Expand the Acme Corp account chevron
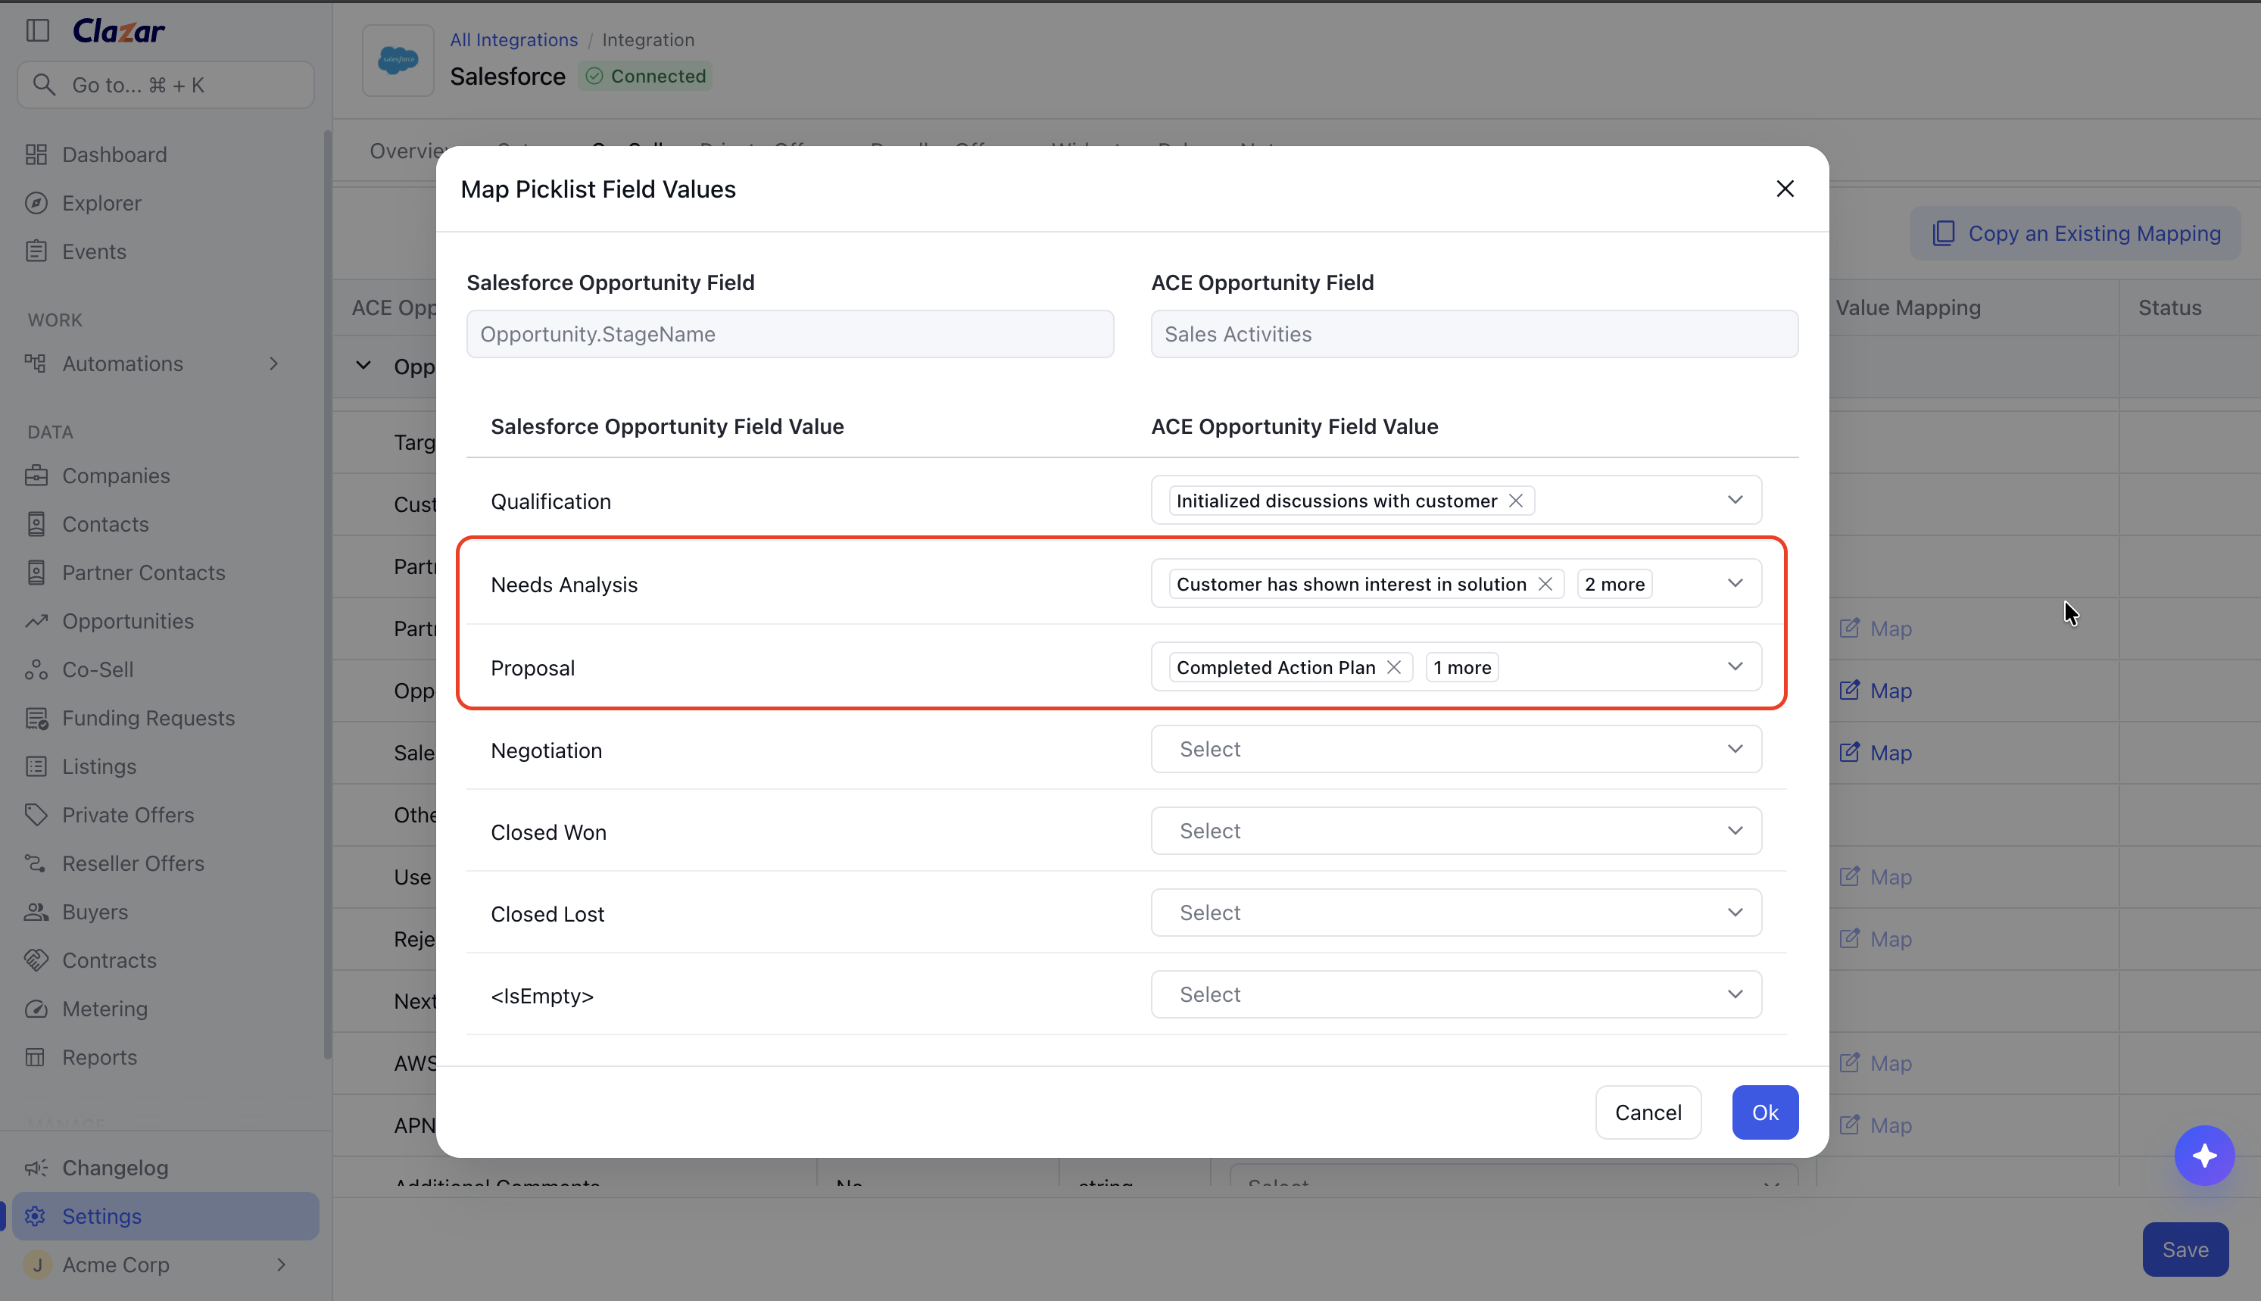The width and height of the screenshot is (2261, 1301). pos(282,1265)
